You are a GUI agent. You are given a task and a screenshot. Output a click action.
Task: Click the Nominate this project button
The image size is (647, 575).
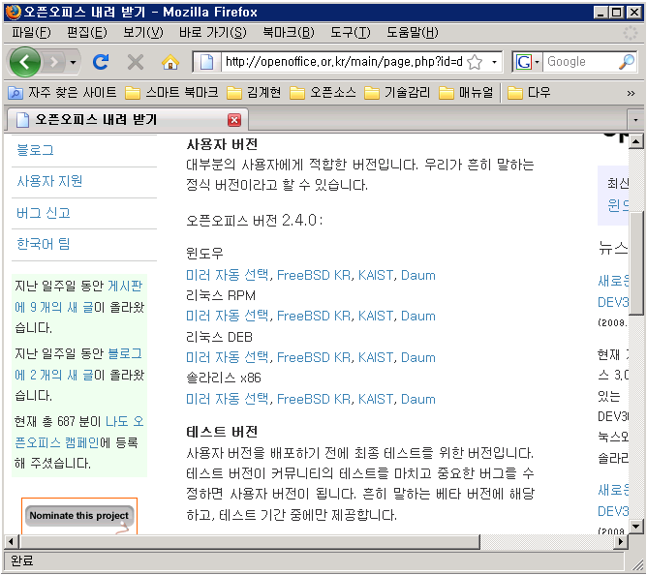point(79,516)
